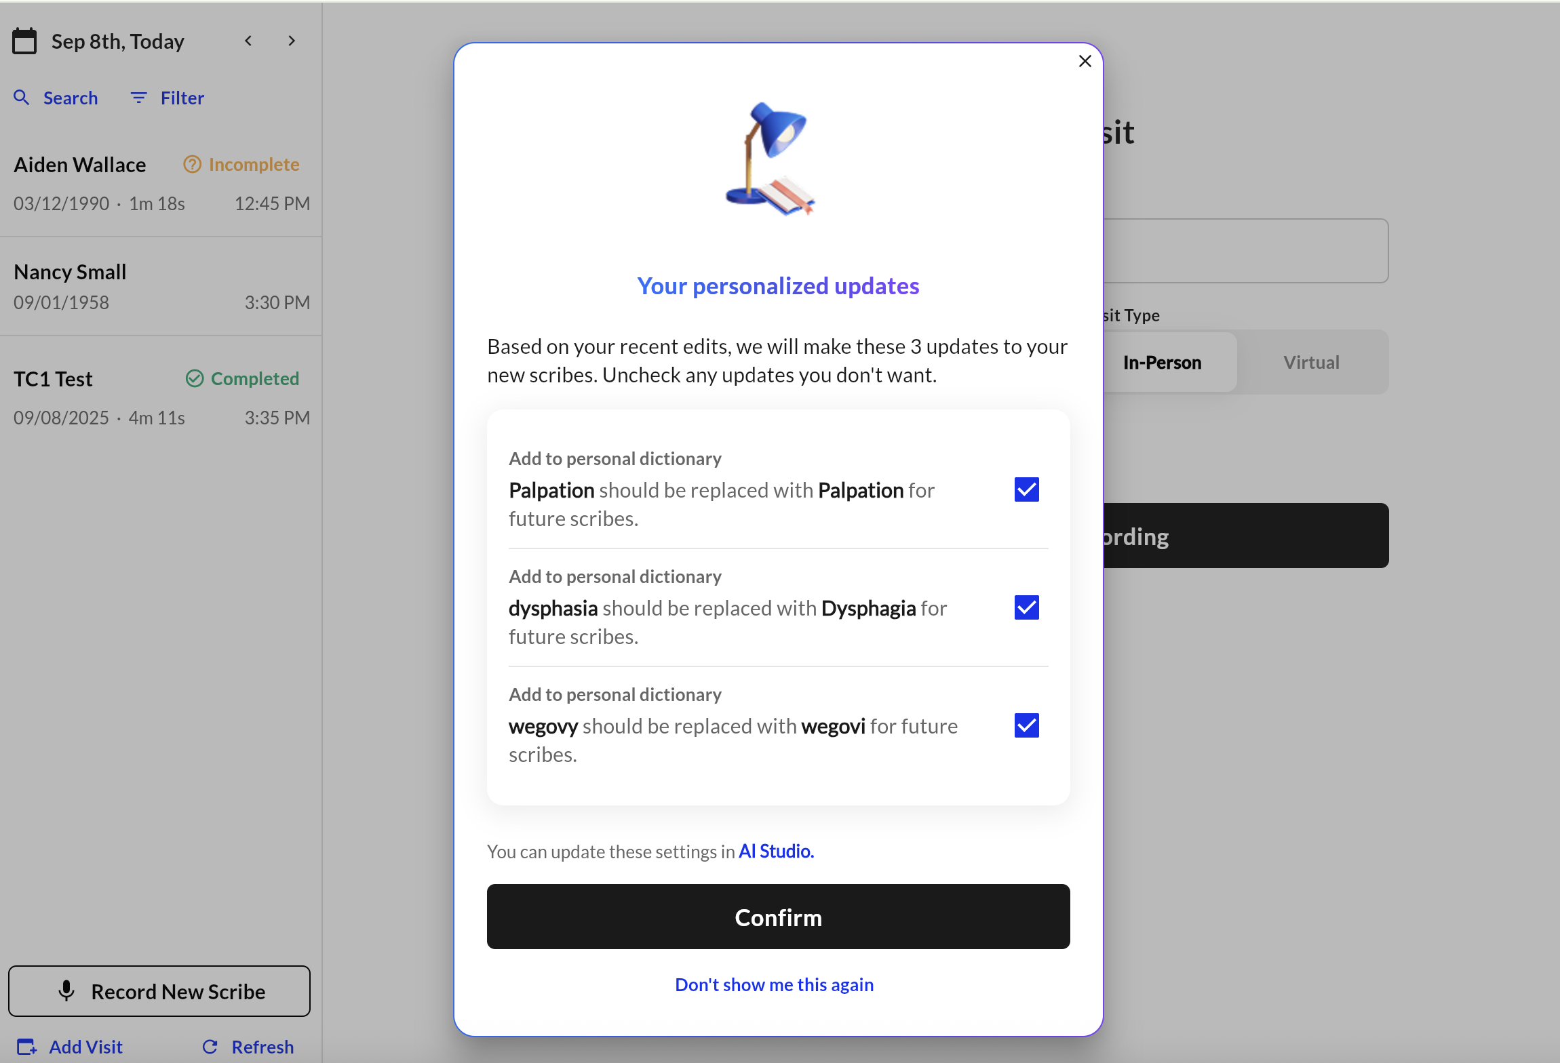Viewport: 1560px width, 1063px height.
Task: Select the In-Person visit type
Action: point(1162,363)
